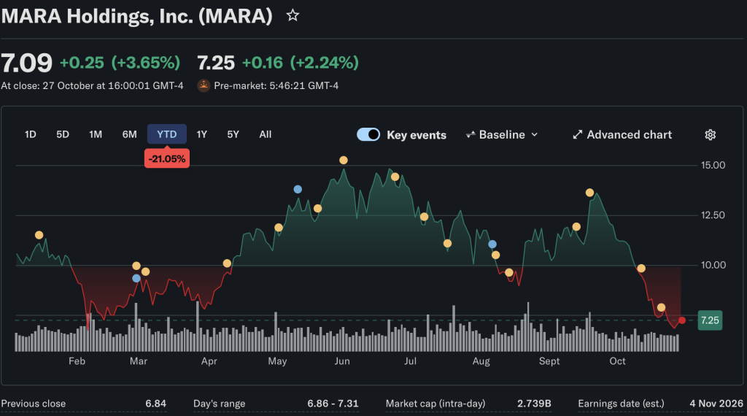Click the -21.05% YTD change badge
Image resolution: width=747 pixels, height=416 pixels.
pyautogui.click(x=167, y=158)
